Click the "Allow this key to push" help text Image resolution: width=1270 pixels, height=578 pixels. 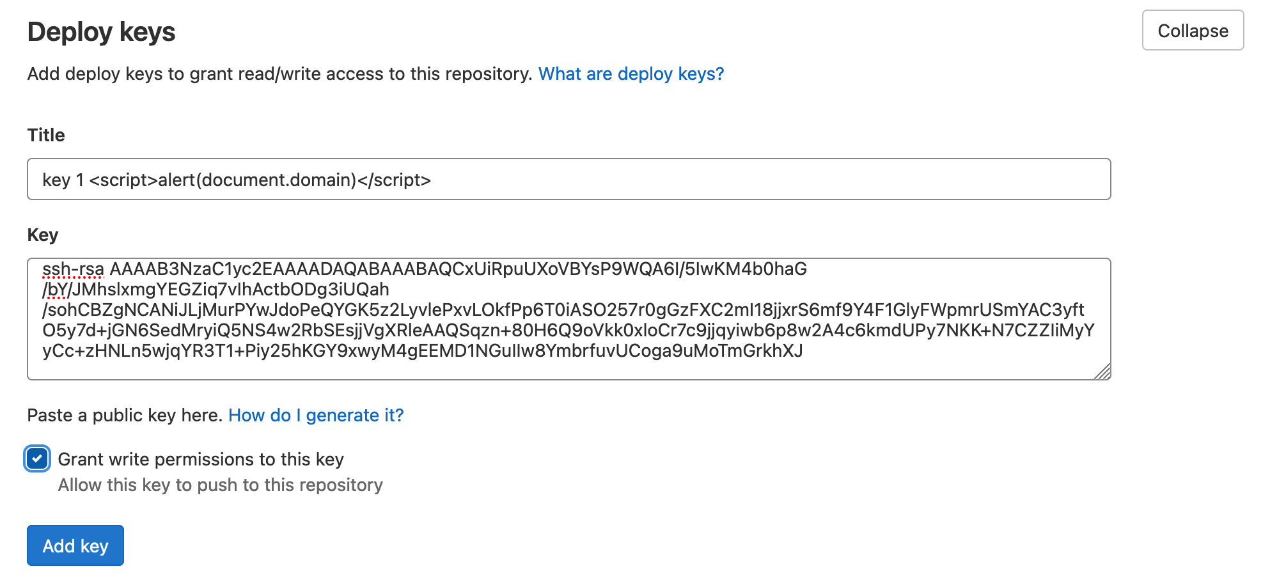pyautogui.click(x=220, y=485)
